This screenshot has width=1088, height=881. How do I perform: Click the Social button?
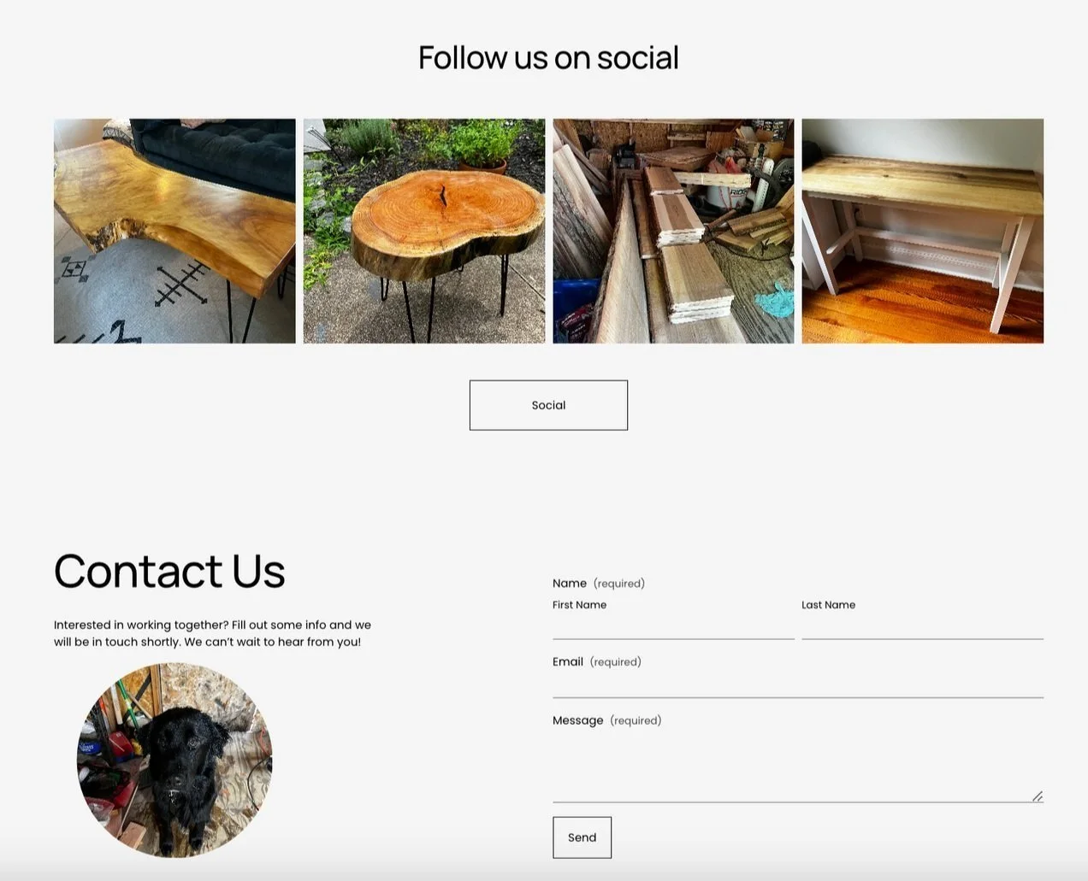tap(548, 405)
